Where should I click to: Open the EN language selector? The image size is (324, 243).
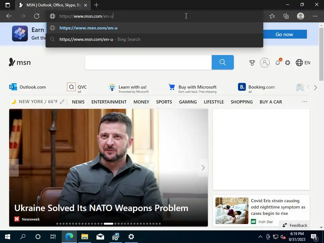303,63
